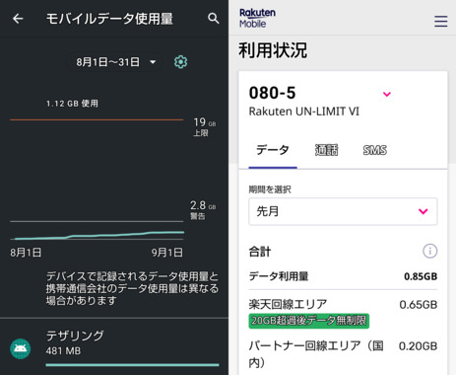Click the 2.8 GB 警告 warning marker

[203, 210]
